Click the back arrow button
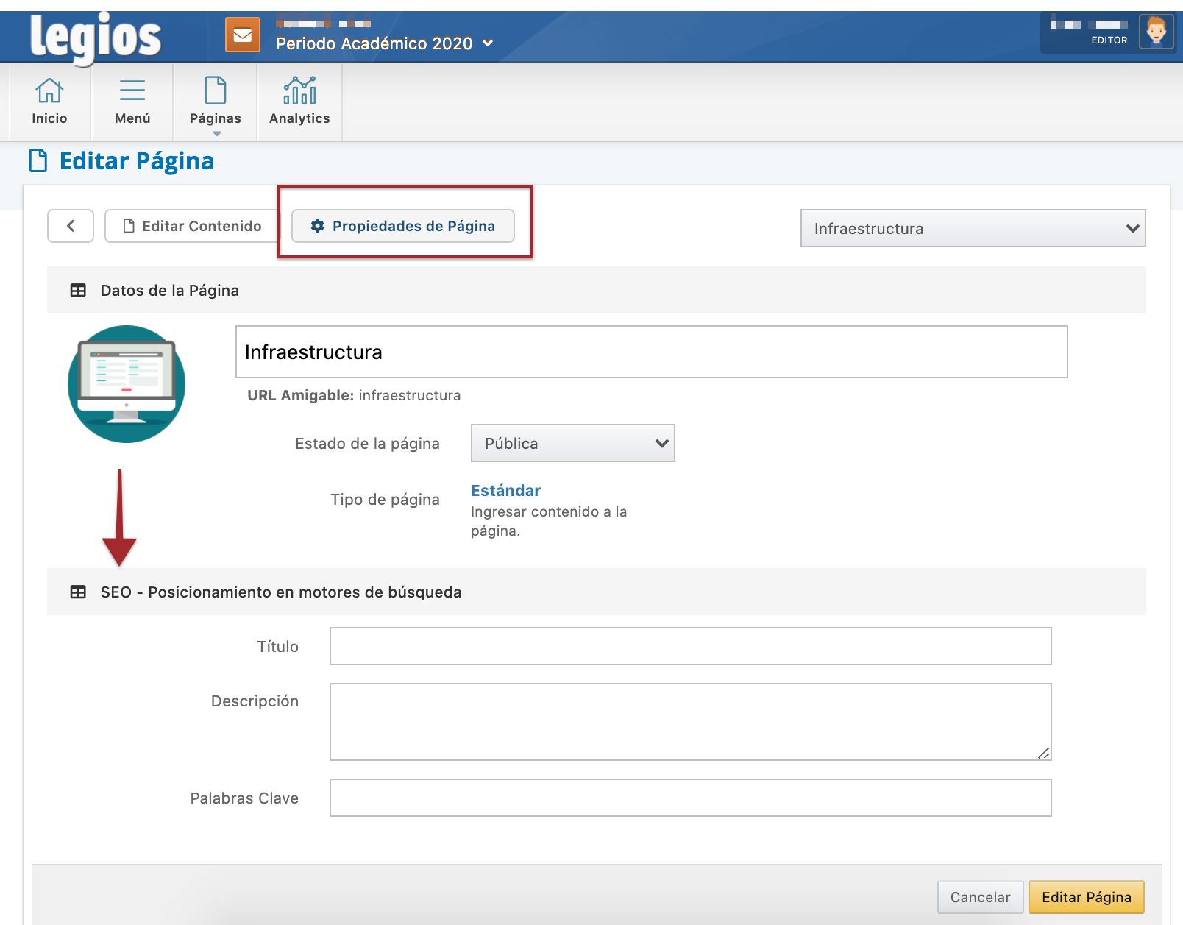 pos(71,226)
